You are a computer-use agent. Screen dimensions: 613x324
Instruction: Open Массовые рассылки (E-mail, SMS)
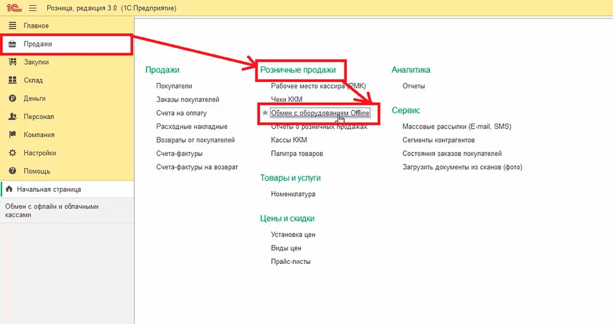click(x=457, y=127)
